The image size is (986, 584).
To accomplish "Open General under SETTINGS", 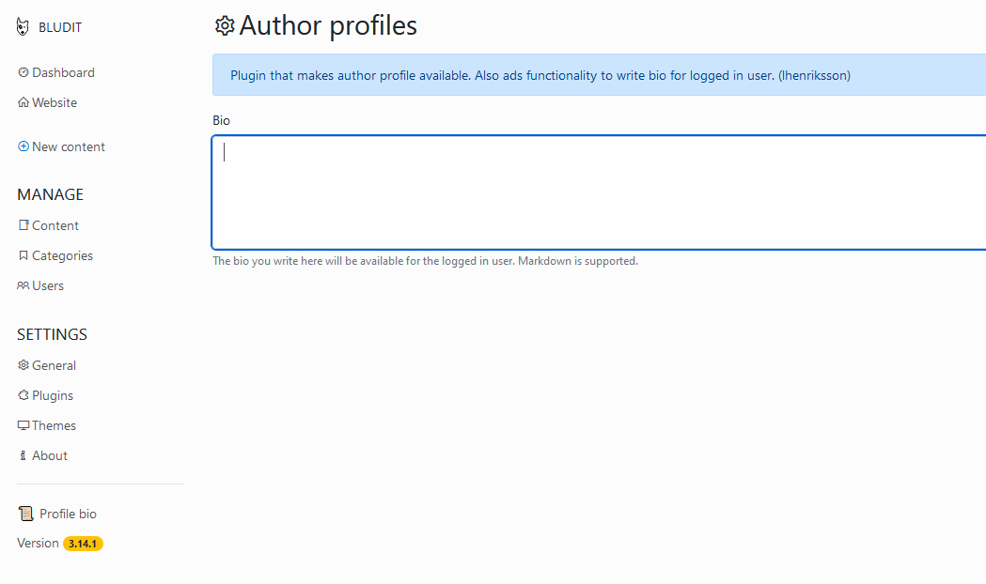I will (54, 365).
